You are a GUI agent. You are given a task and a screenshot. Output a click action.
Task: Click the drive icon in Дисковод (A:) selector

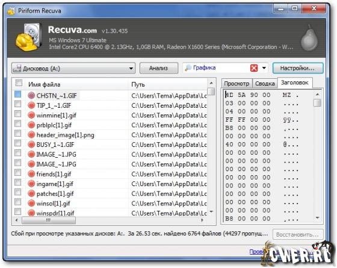tap(17, 68)
